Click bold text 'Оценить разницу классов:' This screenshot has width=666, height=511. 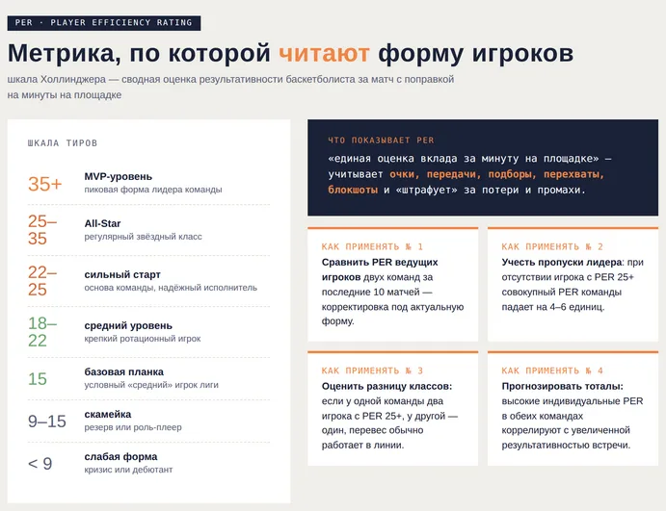click(x=386, y=386)
